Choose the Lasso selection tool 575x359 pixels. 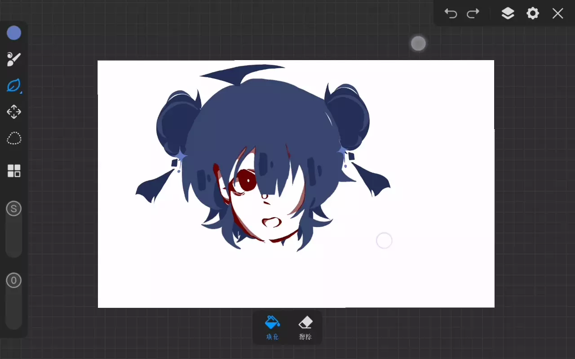14,138
